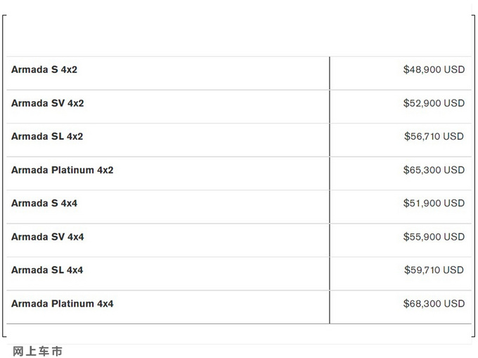The height and width of the screenshot is (358, 478).
Task: Click the $59,710 USD price
Action: 434,270
